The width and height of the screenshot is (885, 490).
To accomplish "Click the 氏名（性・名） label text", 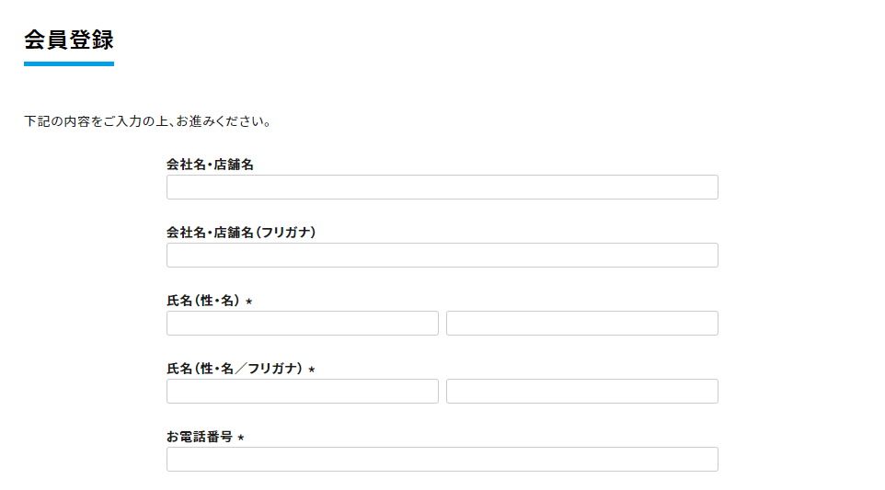I will 202,301.
